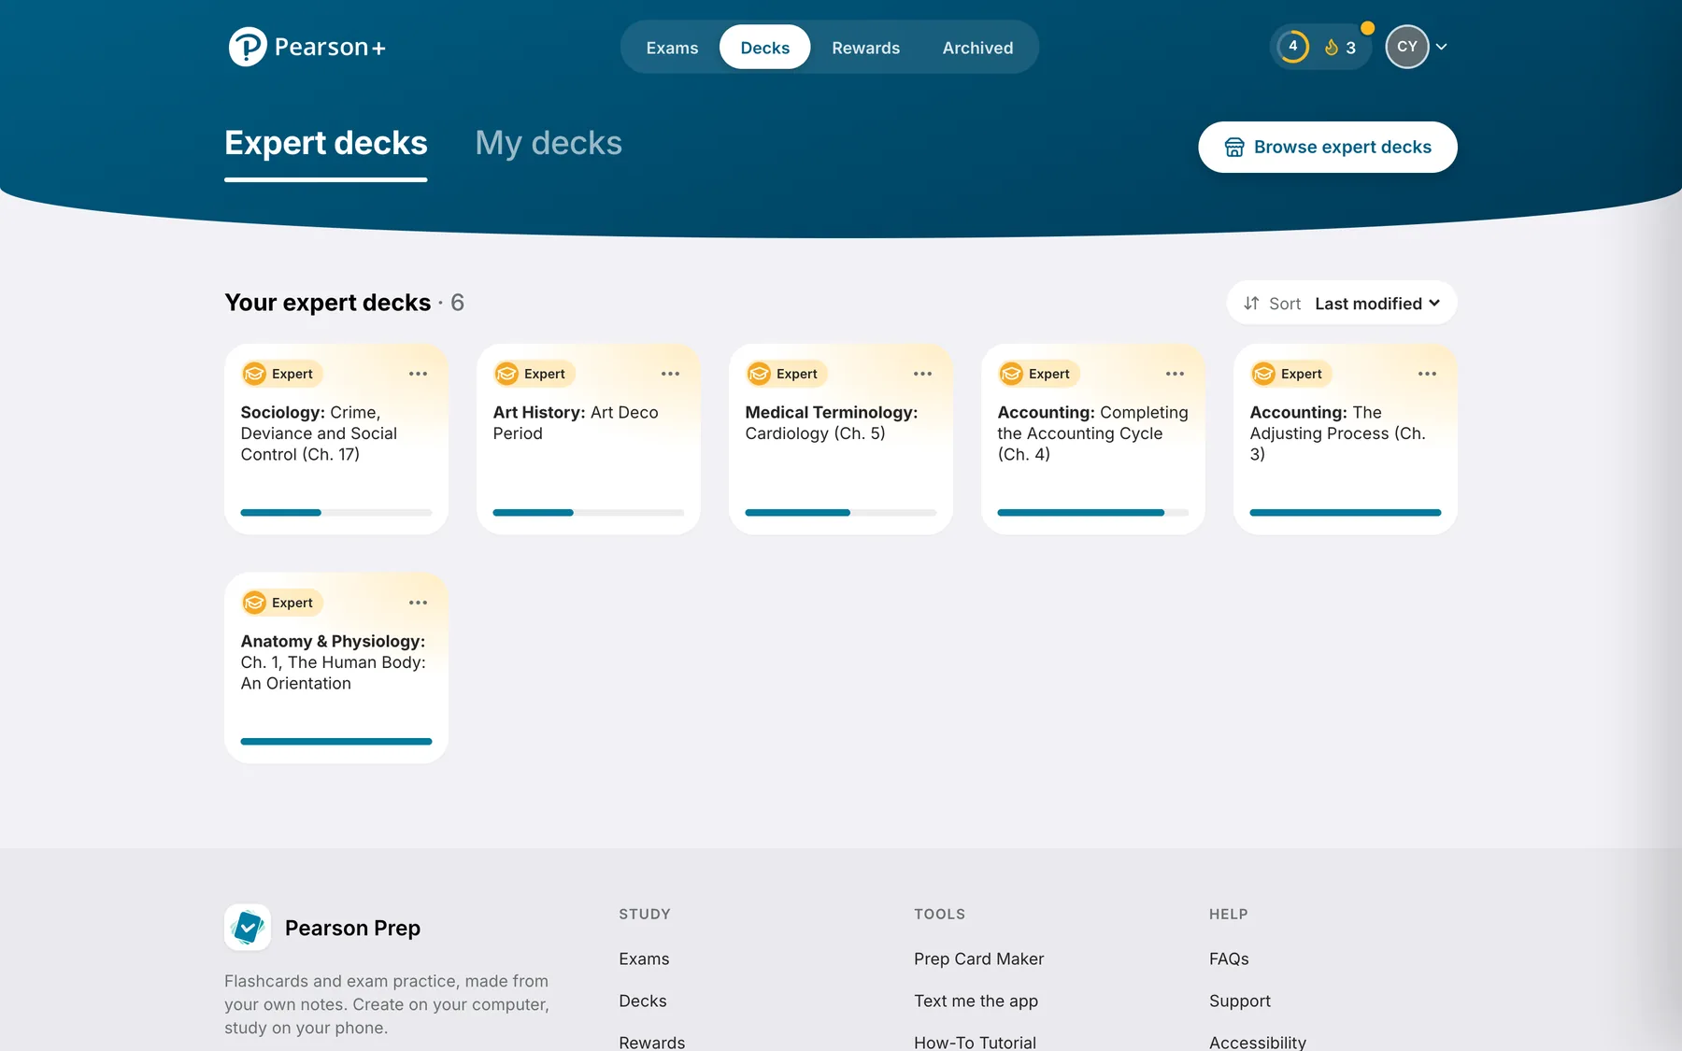1682x1051 pixels.
Task: Expand the account menu chevron
Action: pyautogui.click(x=1442, y=47)
